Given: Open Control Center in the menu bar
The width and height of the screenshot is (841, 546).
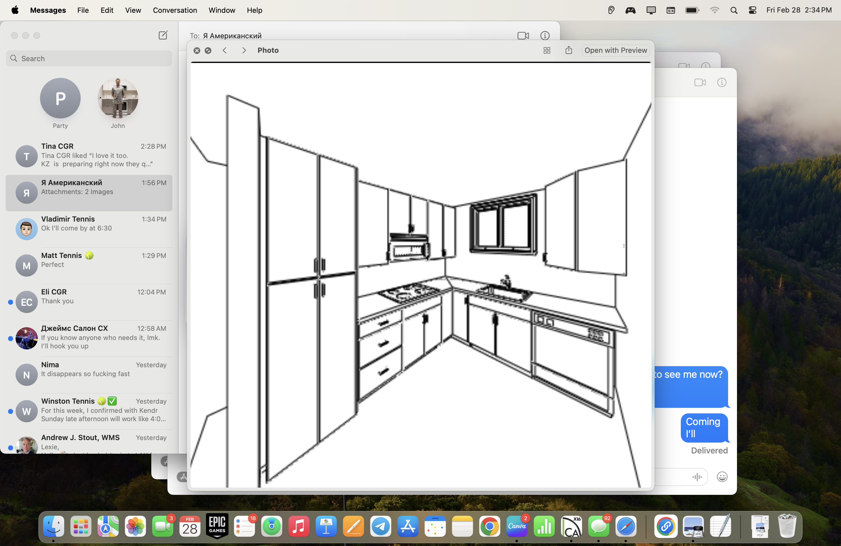Looking at the screenshot, I should pyautogui.click(x=752, y=10).
